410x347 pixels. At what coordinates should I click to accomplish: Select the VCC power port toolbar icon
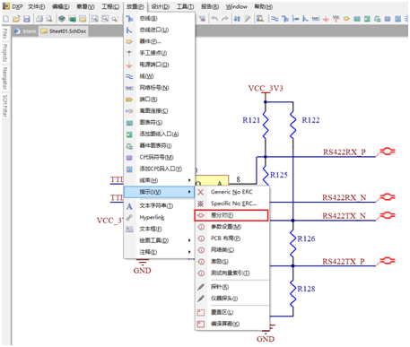[x=336, y=19]
